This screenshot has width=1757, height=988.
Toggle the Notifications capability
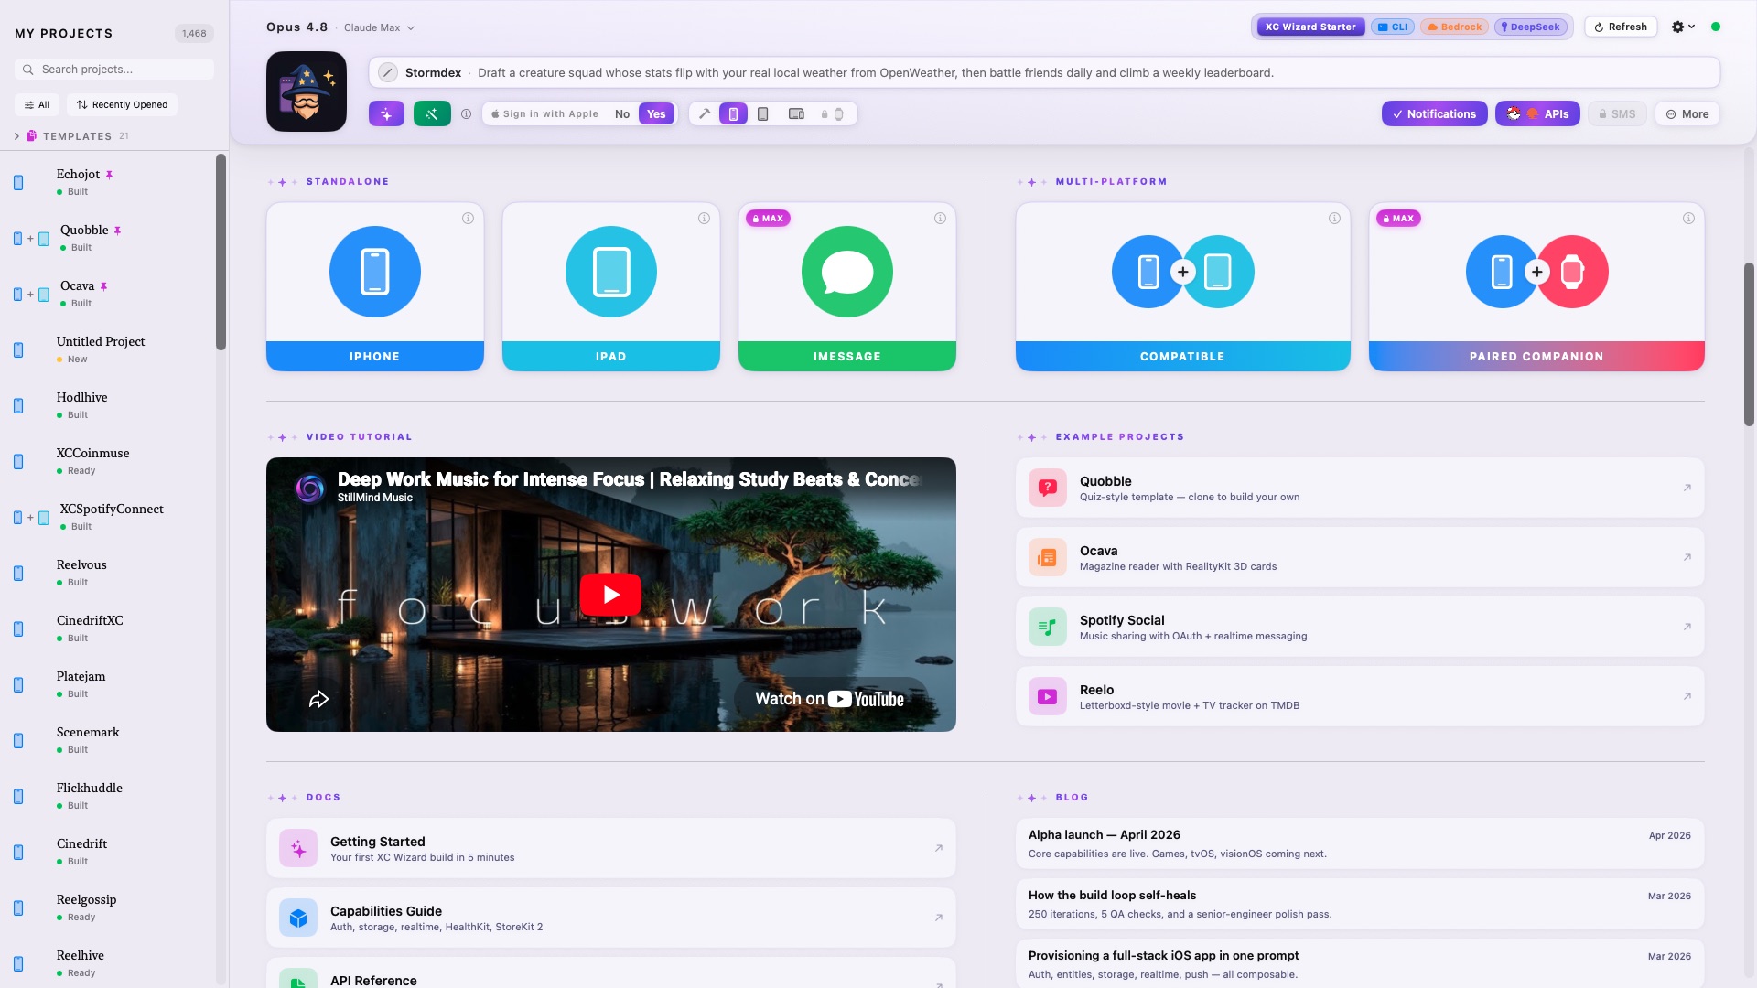pos(1434,113)
